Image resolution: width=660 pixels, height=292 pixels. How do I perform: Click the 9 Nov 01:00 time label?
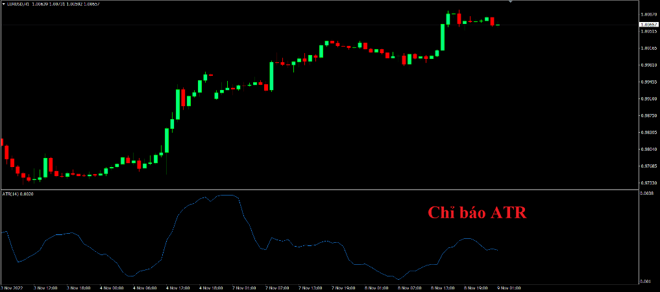point(509,289)
